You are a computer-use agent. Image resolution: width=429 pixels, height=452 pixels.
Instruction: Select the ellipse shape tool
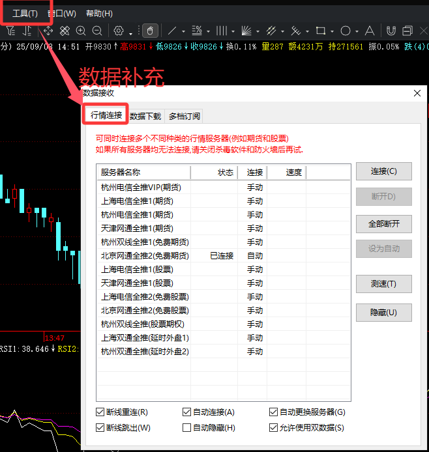coord(346,31)
